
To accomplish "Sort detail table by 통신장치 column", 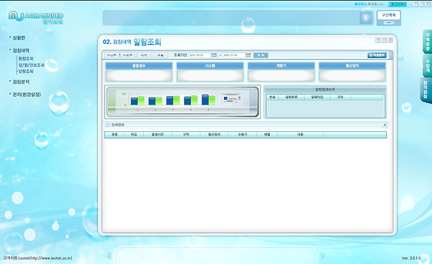I will [215, 134].
